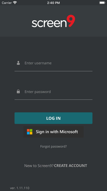107x191 pixels.
Task: Click the version 1.11.110 label
Action: pyautogui.click(x=20, y=188)
